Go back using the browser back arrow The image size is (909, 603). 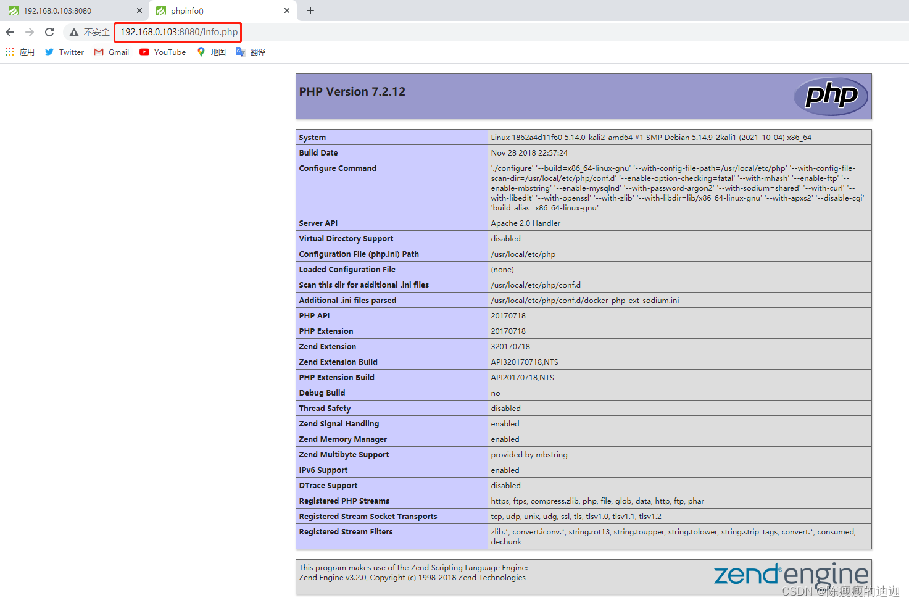click(x=10, y=32)
